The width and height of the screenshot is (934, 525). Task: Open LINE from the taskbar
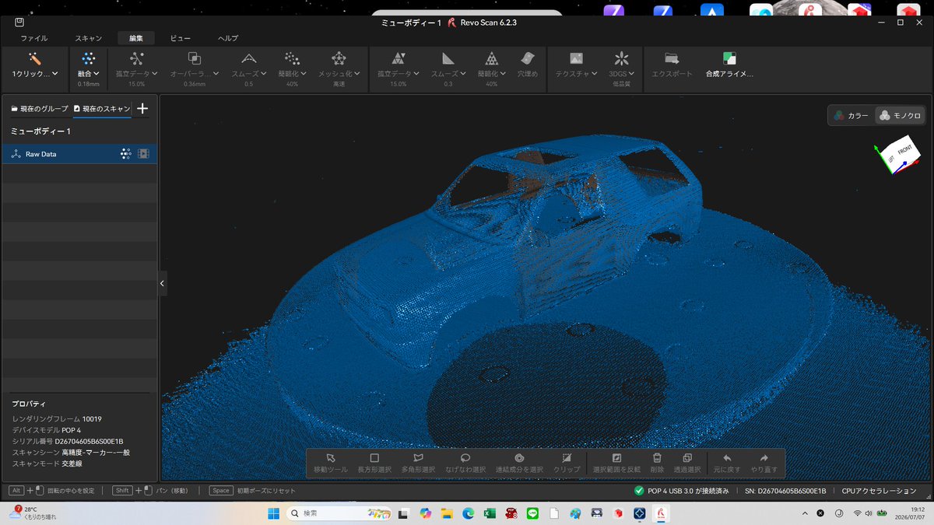coord(533,513)
